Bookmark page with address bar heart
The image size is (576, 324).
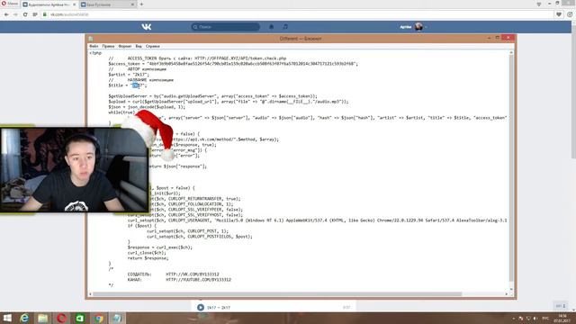pyautogui.click(x=559, y=14)
